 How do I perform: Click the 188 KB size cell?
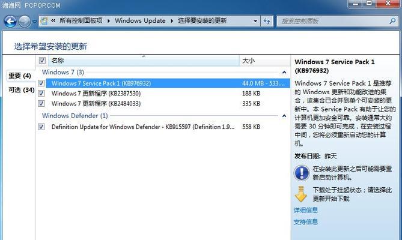[x=251, y=94]
